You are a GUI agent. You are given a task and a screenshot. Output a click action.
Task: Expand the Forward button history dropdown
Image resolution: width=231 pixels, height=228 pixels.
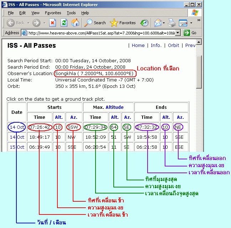coord(44,23)
